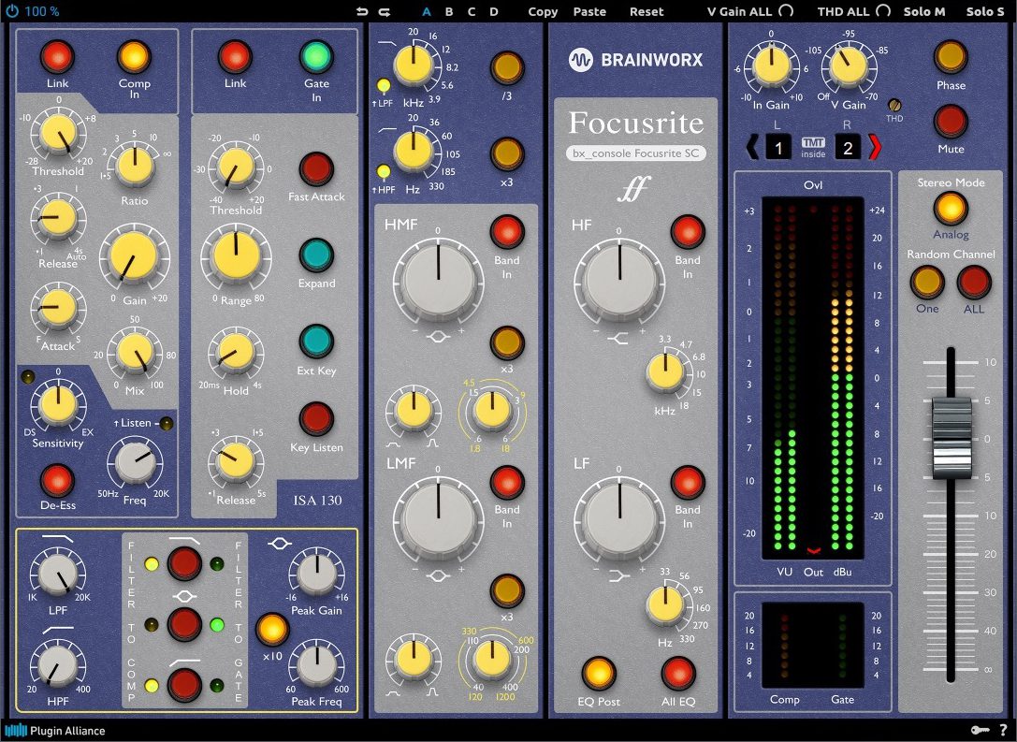Click Reset in the top toolbar
Image resolution: width=1017 pixels, height=742 pixels.
[x=646, y=11]
